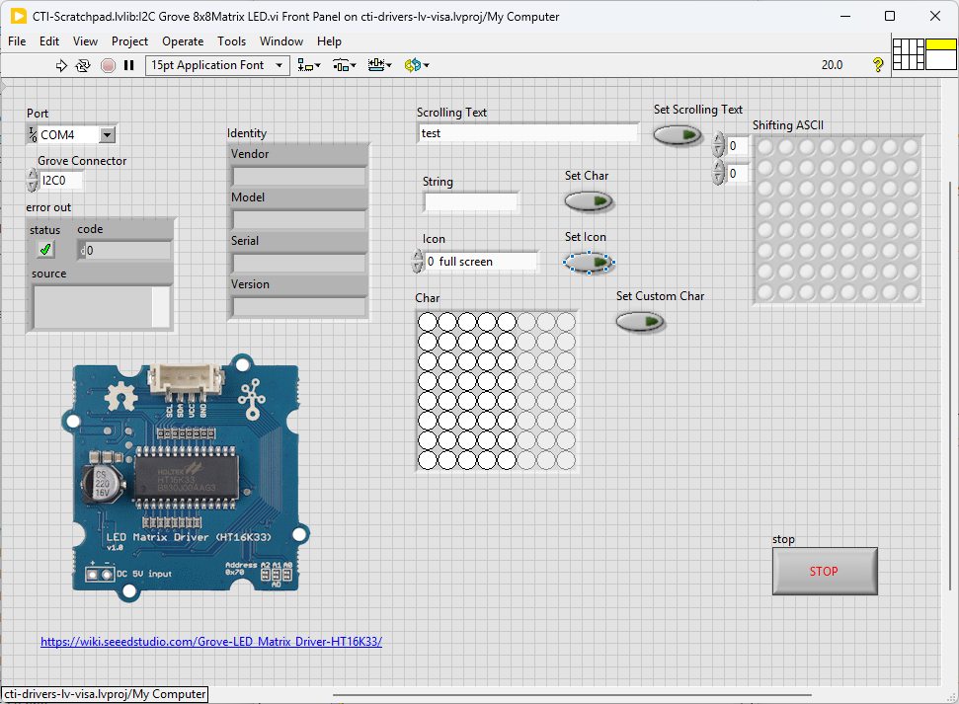
Task: Toggle the Set Char button
Action: (589, 201)
